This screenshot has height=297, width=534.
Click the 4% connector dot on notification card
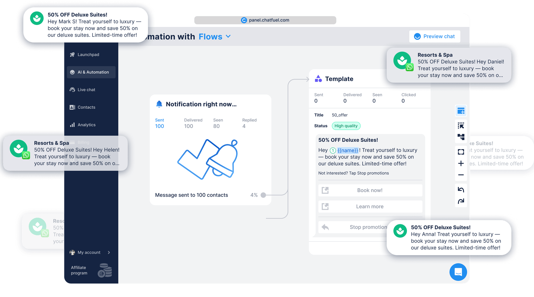[263, 195]
